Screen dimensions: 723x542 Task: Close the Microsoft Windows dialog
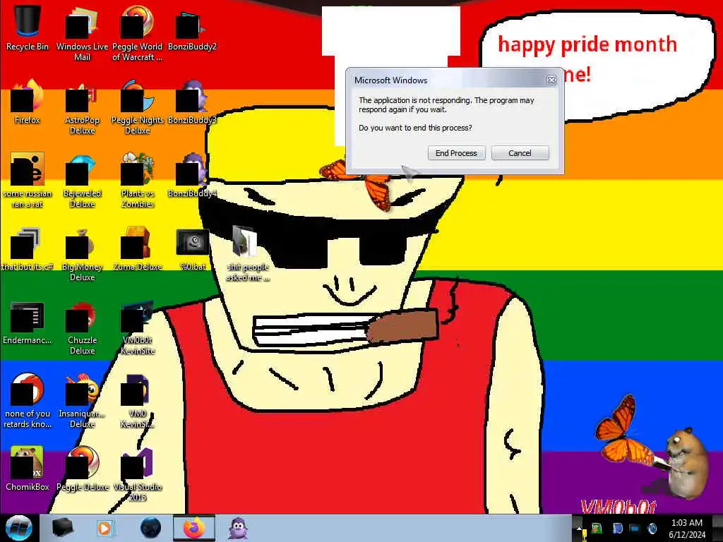[551, 80]
